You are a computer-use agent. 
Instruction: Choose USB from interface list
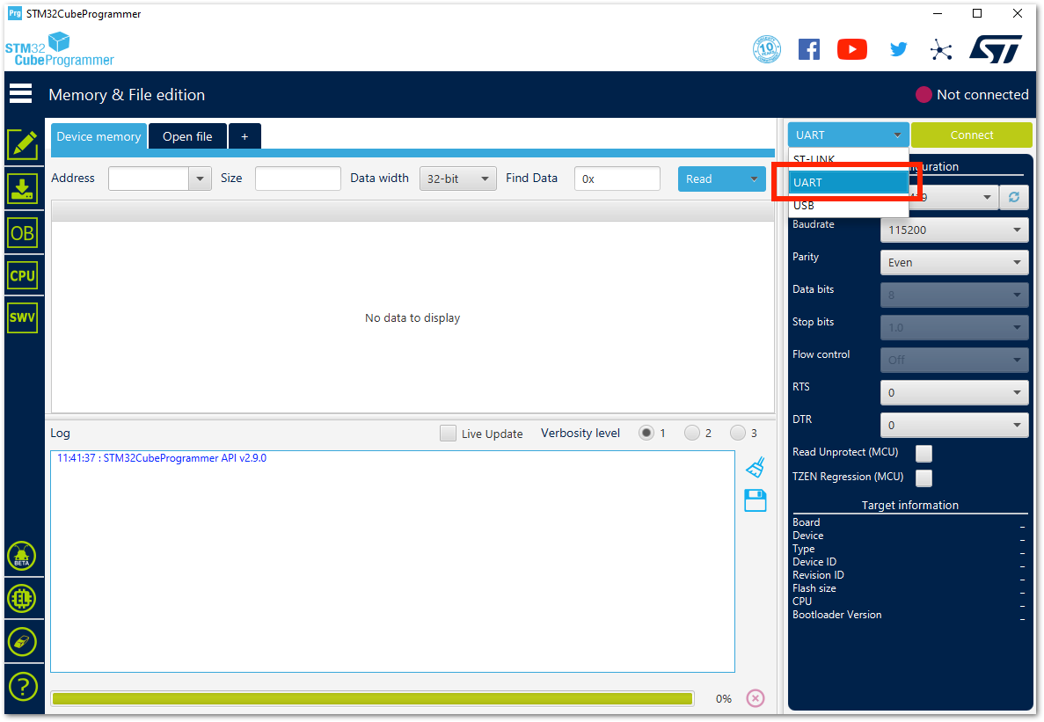click(x=848, y=205)
